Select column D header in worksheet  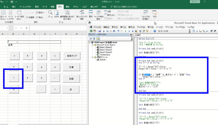tap(34, 34)
